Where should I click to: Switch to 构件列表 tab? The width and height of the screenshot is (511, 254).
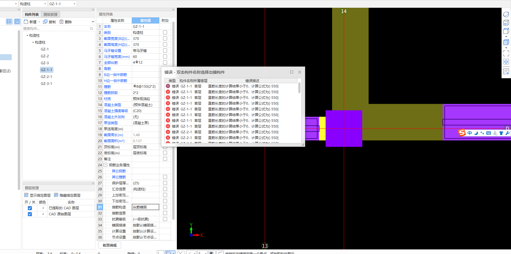click(x=32, y=15)
